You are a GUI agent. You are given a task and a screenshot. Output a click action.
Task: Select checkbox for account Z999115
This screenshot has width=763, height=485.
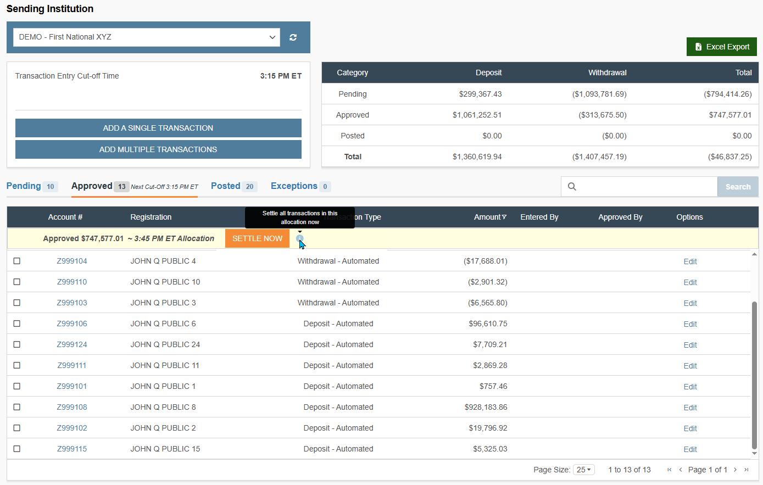tap(17, 449)
